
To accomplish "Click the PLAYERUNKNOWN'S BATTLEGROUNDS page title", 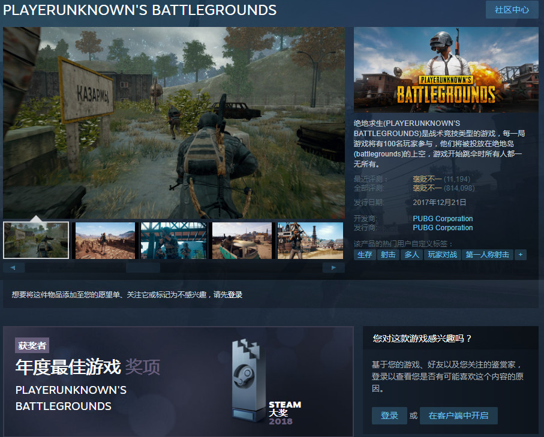I will pyautogui.click(x=140, y=10).
